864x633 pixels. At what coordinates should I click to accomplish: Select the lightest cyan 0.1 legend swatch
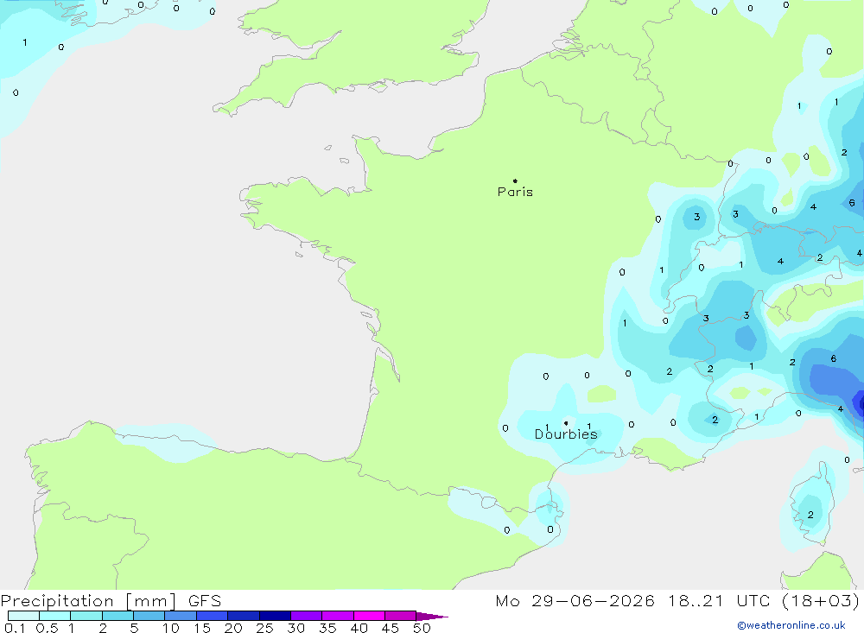point(23,616)
